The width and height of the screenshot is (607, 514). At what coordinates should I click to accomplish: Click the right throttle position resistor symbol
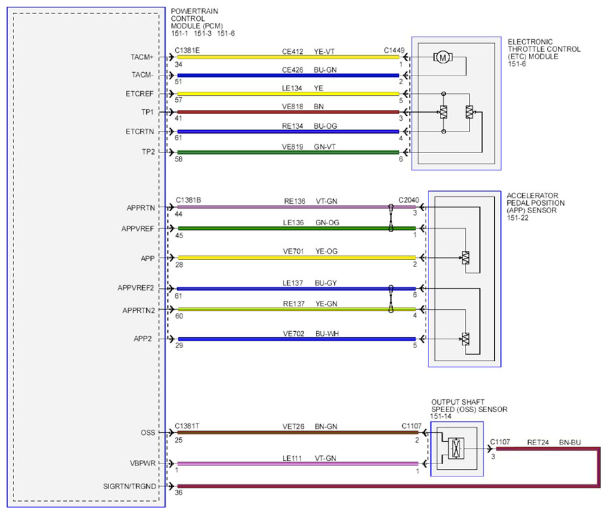(470, 112)
